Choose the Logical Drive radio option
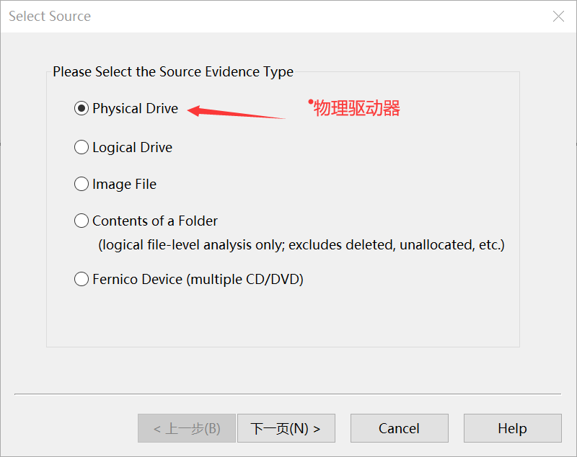Image resolution: width=577 pixels, height=457 pixels. [x=82, y=147]
